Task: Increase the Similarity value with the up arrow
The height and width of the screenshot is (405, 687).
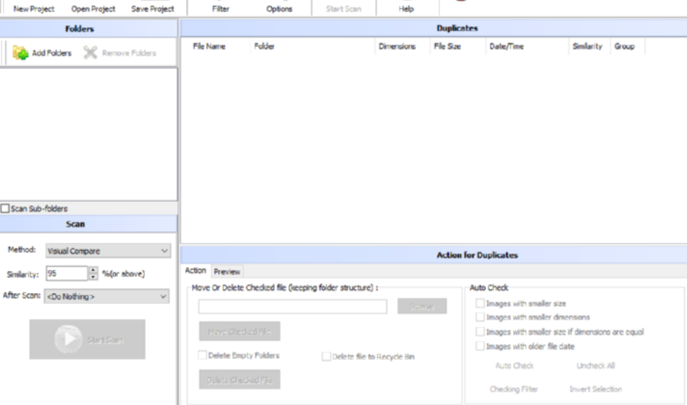Action: click(x=93, y=271)
